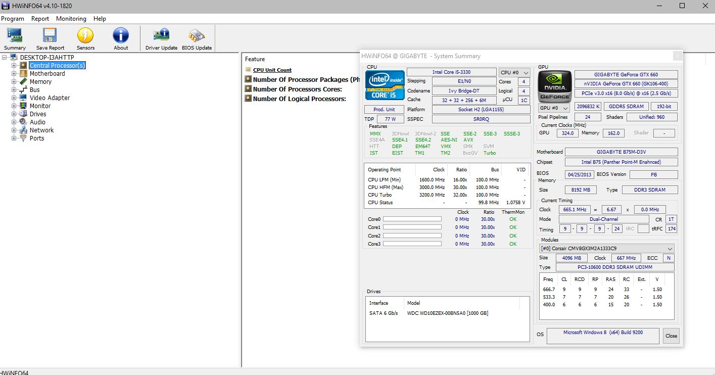Click the Save Report floppy icon
The height and width of the screenshot is (375, 715).
click(50, 38)
